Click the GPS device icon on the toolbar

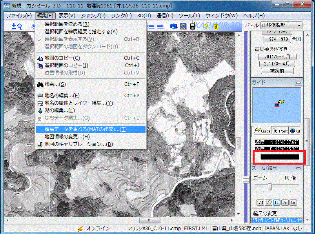(x=192, y=27)
